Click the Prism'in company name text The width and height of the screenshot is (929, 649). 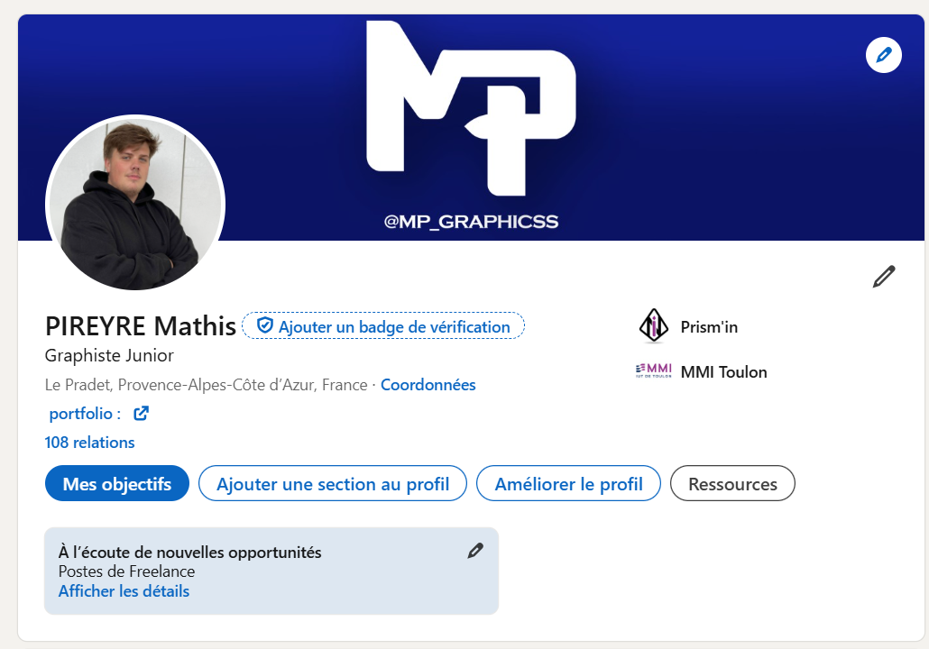tap(708, 328)
